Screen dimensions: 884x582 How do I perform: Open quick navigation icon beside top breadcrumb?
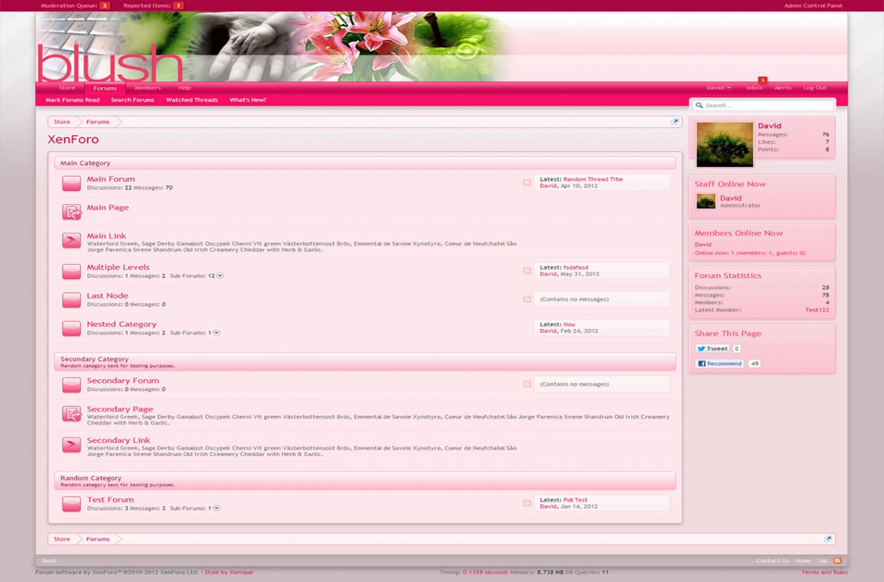675,122
